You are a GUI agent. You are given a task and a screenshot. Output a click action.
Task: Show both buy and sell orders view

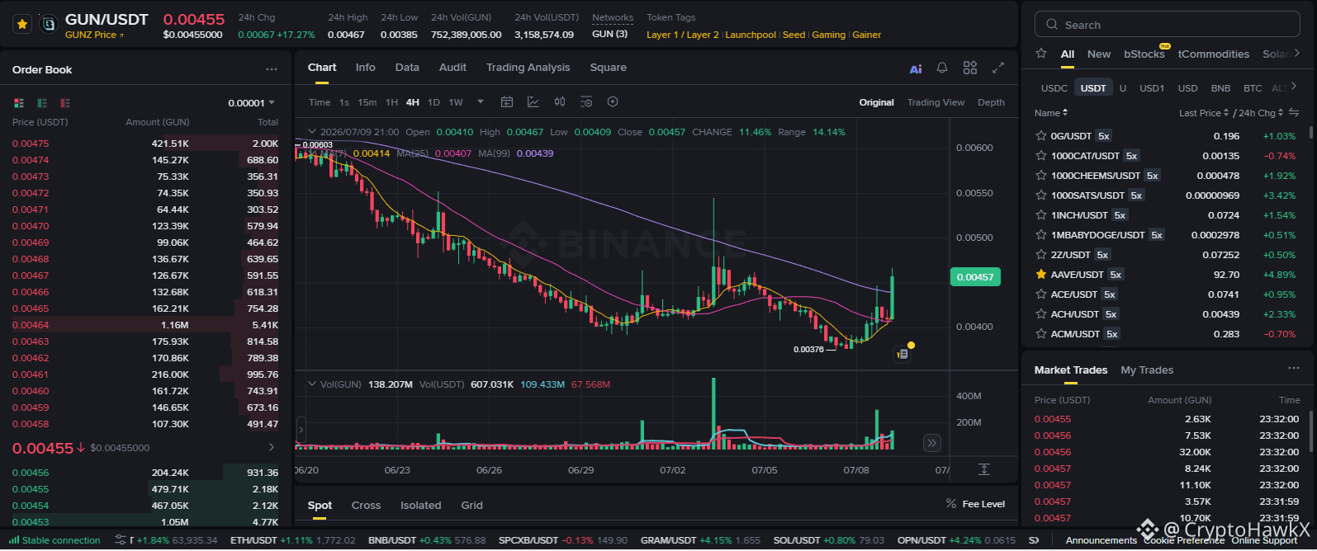click(19, 103)
